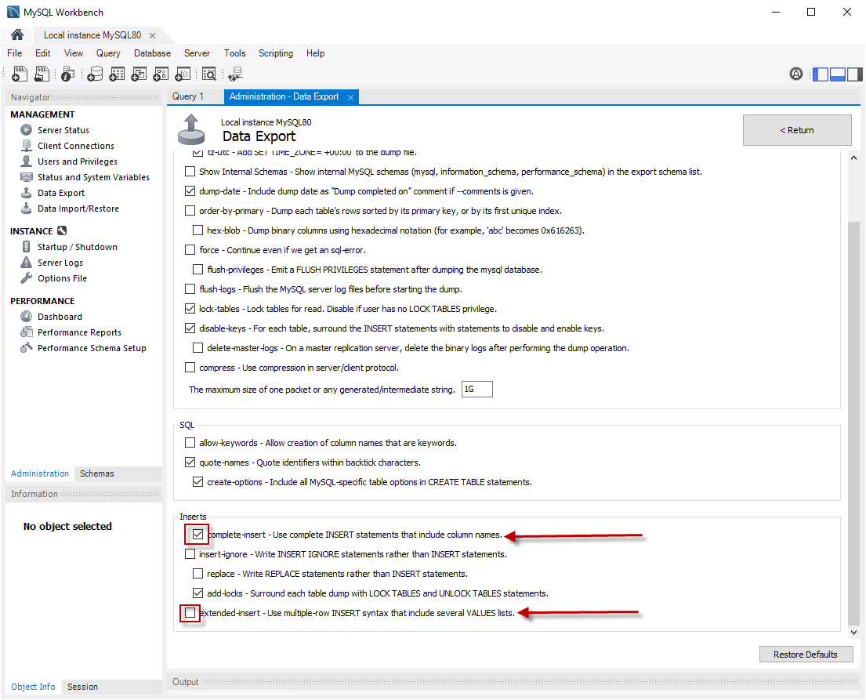
Task: Open Users and Privileges
Action: click(x=78, y=161)
